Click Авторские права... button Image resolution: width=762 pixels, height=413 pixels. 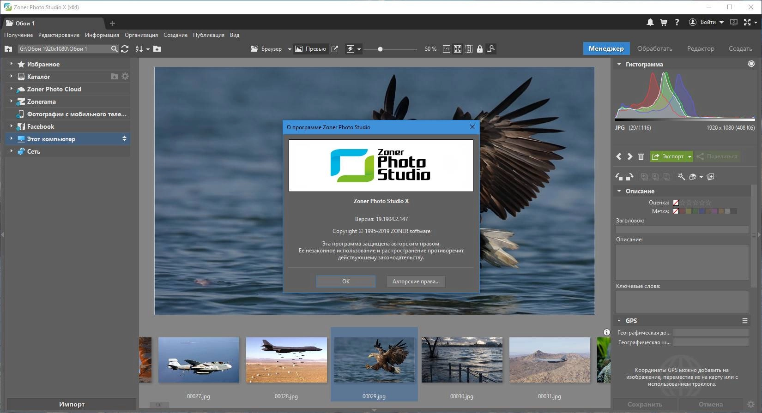coord(416,281)
